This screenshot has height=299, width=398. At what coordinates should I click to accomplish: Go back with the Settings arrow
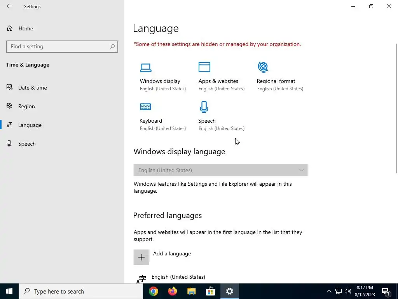[9, 6]
